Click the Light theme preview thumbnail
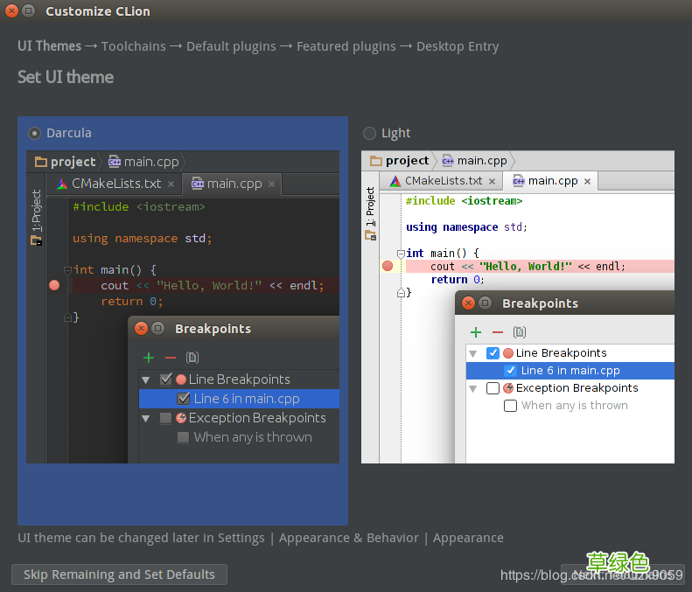 coord(518,307)
